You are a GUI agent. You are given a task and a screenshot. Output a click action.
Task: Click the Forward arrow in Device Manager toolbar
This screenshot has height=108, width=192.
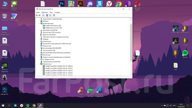coord(39,15)
